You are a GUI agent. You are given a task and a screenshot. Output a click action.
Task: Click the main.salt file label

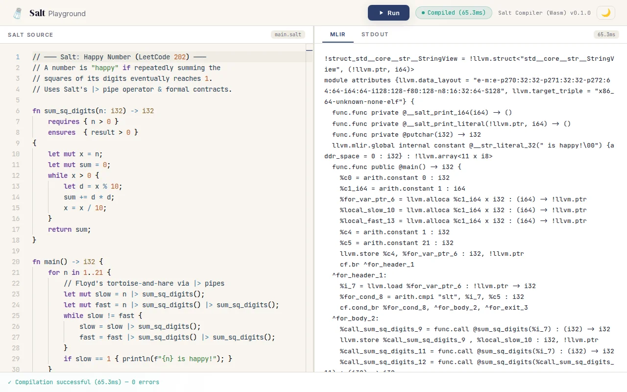tap(288, 34)
